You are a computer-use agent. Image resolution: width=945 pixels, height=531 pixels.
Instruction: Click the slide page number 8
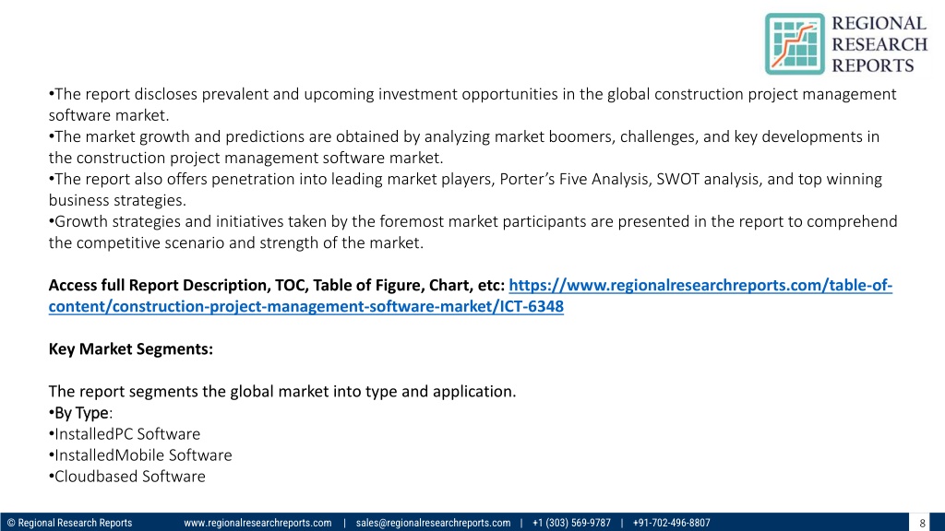922,524
